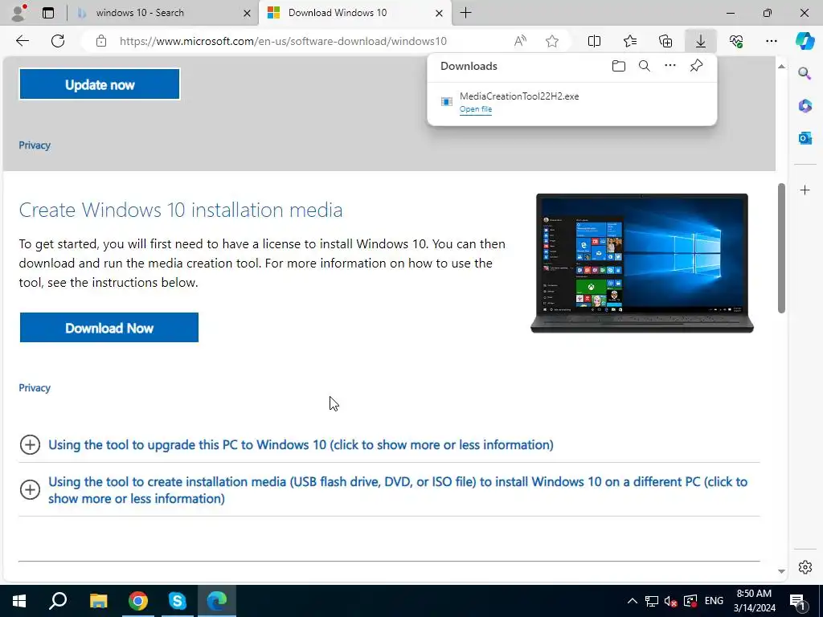Click Create Windows 10 installation media heading
Viewport: 823px width, 617px height.
(181, 210)
